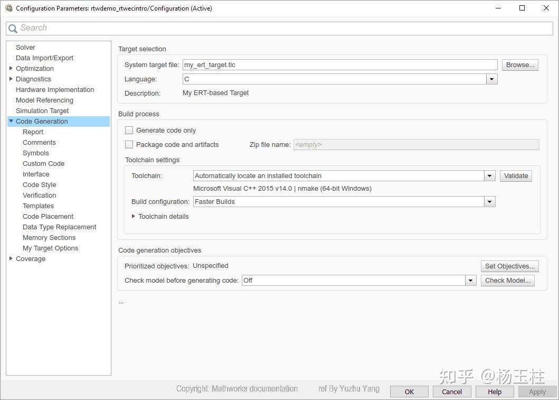
Task: Click the Configuration Parameters window gear icon
Action: click(x=9, y=8)
